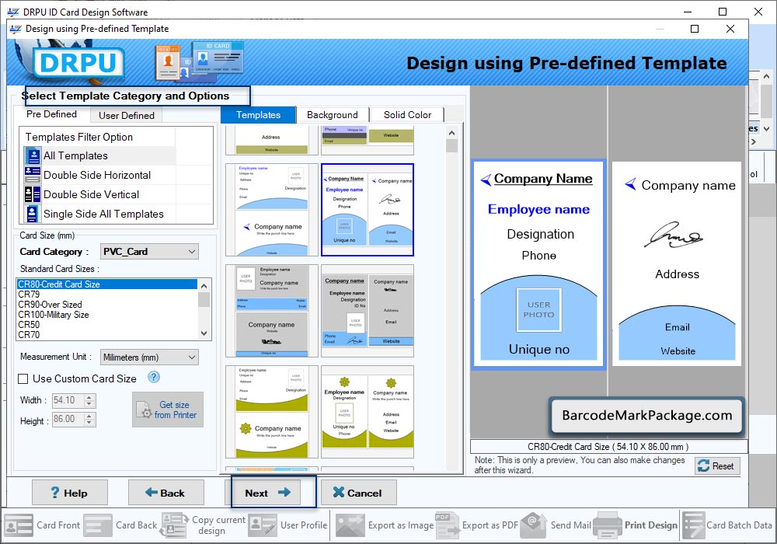Click the Double Side Horizontal filter icon

[33, 175]
